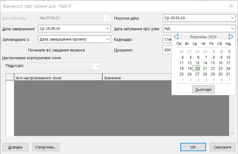This screenshot has height=154, width=238.
Task: Pick day 22 in the calendar
Action: pyautogui.click(x=213, y=69)
